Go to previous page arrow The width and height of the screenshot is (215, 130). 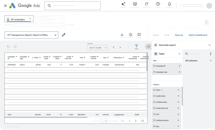129,121
